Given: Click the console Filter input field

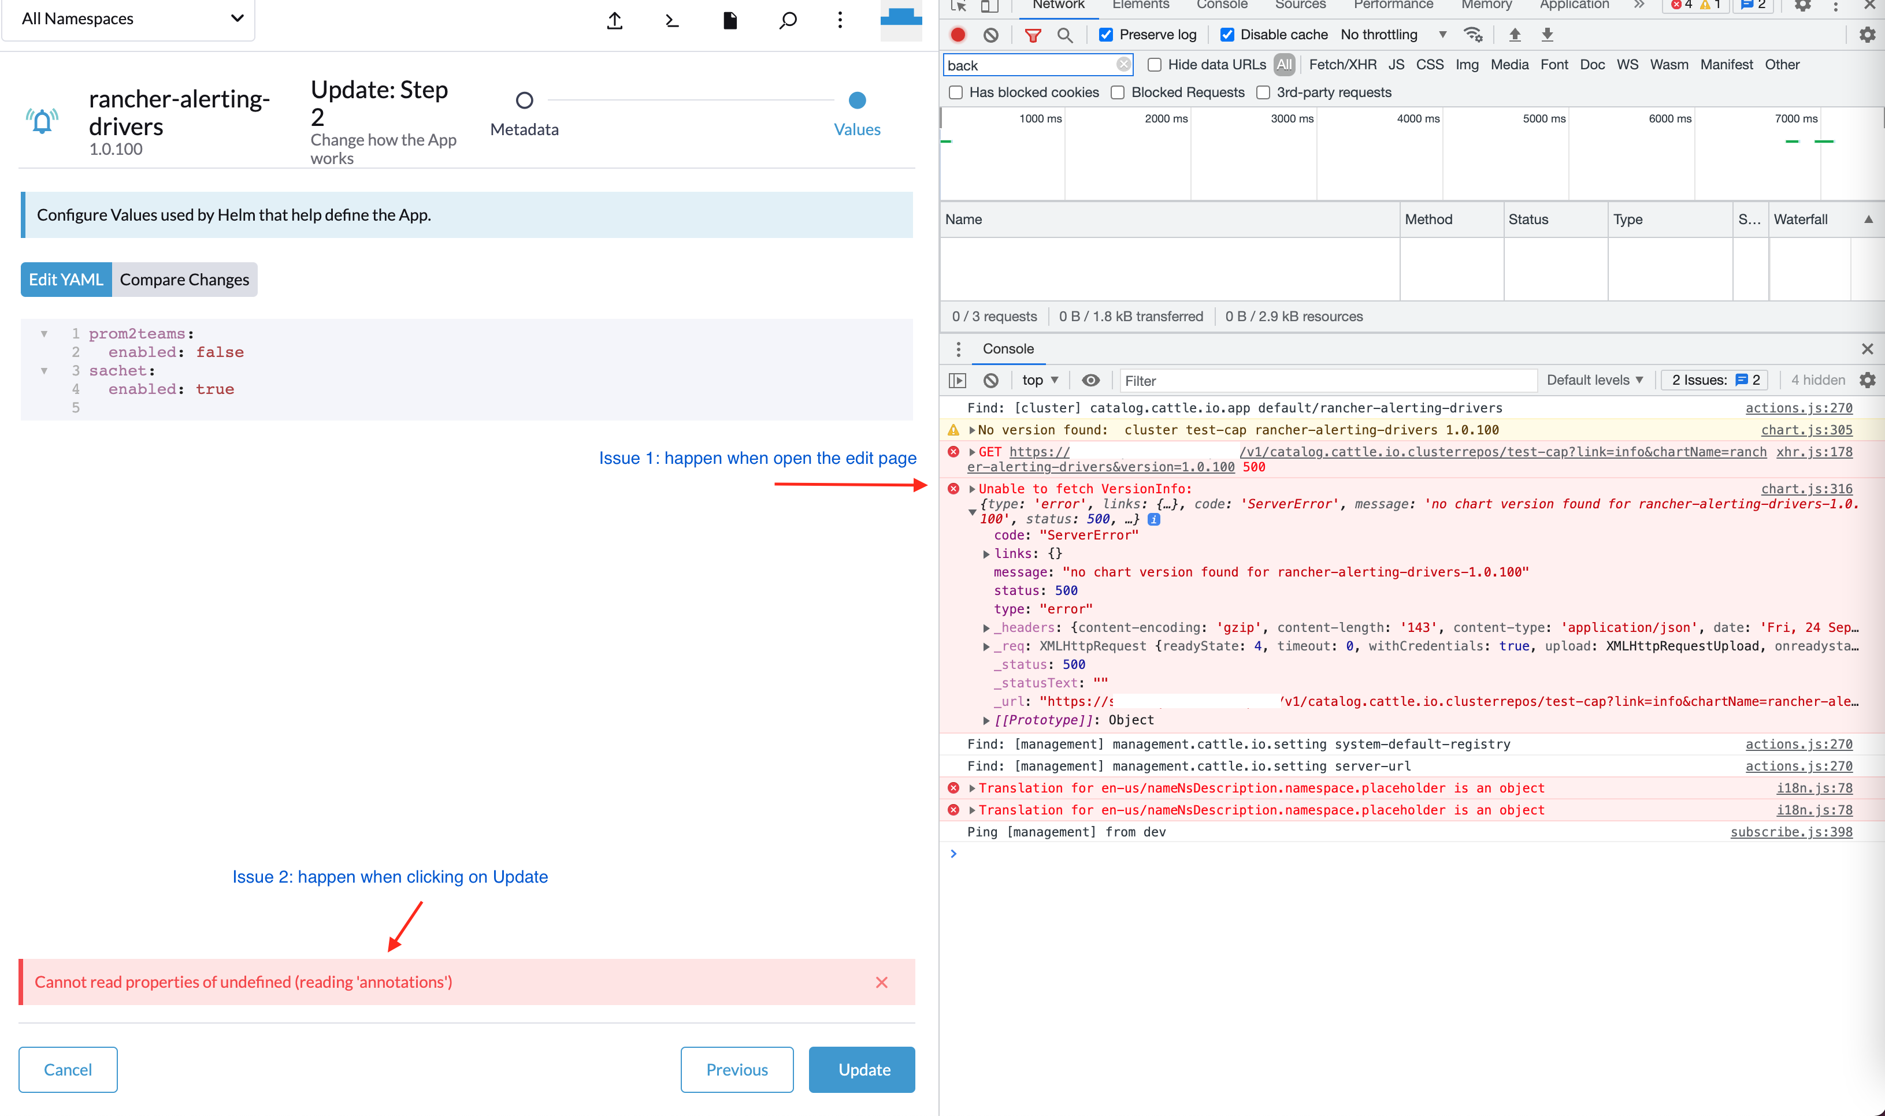Looking at the screenshot, I should click(1327, 381).
